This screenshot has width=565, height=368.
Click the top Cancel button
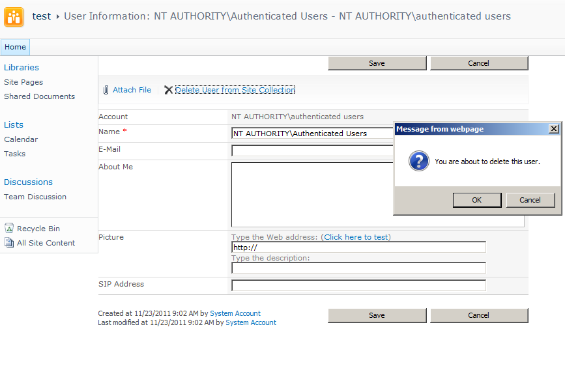(479, 63)
